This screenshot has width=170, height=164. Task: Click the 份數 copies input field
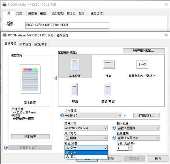[x=122, y=148]
